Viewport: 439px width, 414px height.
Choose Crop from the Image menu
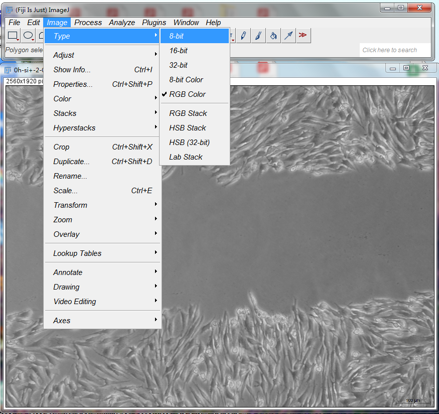[102, 147]
